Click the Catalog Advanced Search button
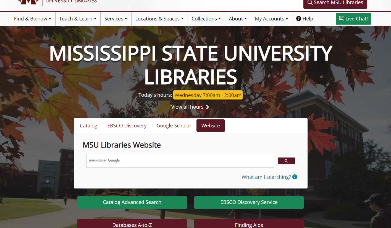The width and height of the screenshot is (391, 228). (x=132, y=202)
